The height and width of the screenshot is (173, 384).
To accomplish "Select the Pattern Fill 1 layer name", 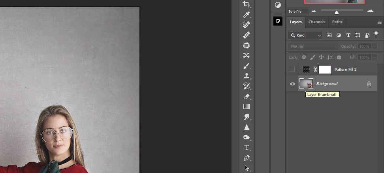I will click(345, 70).
